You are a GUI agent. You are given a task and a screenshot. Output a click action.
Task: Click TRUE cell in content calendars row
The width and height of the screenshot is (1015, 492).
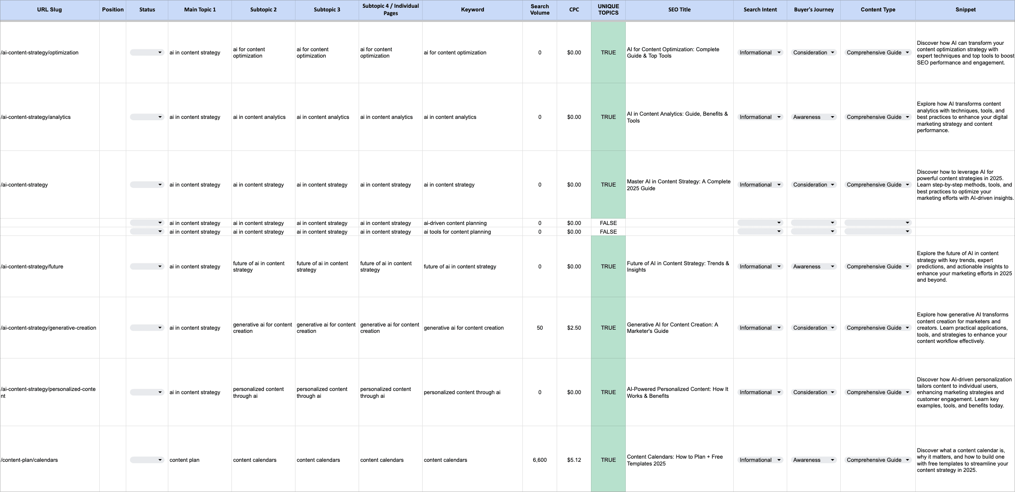[608, 460]
